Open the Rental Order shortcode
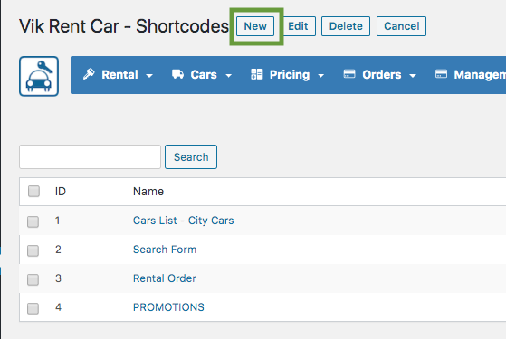This screenshot has width=506, height=339. point(165,278)
